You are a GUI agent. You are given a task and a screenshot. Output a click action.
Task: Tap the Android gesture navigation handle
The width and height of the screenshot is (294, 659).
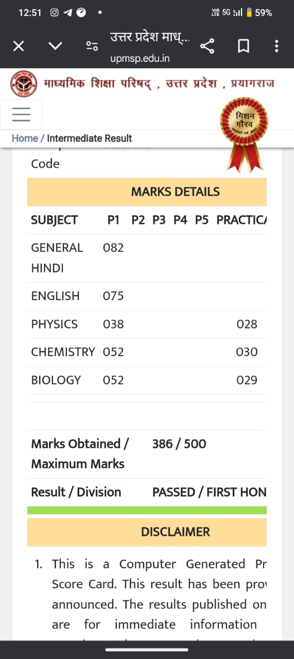coord(147,650)
